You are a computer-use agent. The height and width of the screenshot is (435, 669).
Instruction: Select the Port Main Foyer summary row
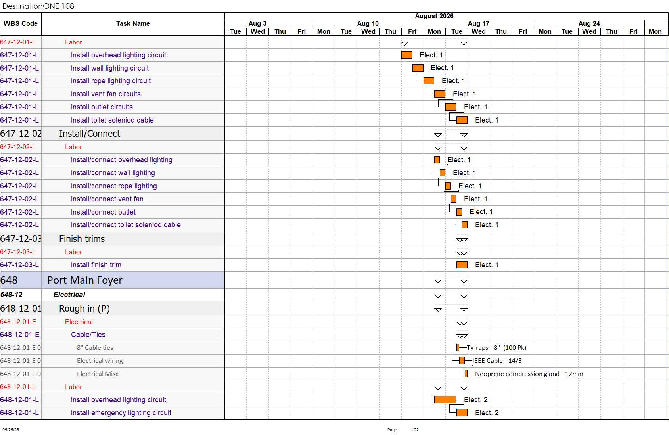(112, 280)
